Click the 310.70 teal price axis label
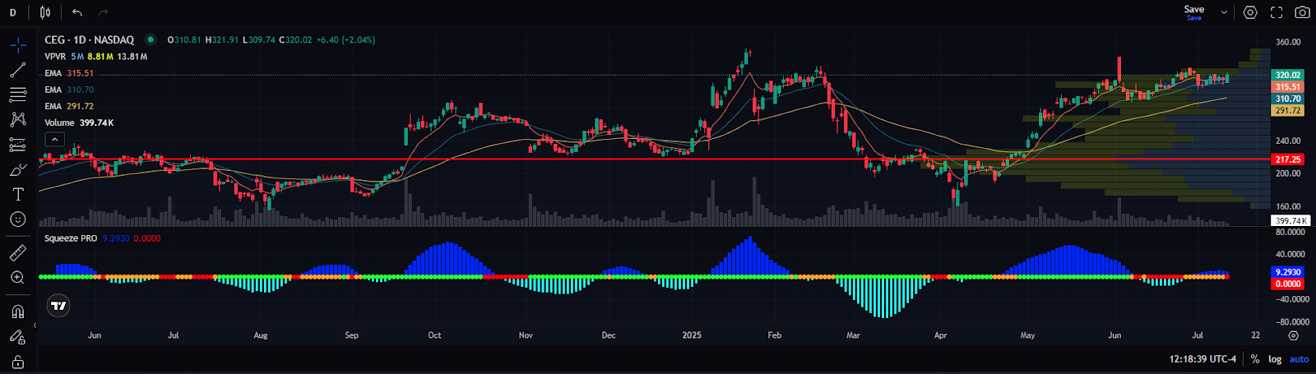The width and height of the screenshot is (1316, 374). [1288, 99]
